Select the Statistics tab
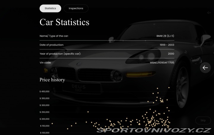214x135 pixels. 50,8
